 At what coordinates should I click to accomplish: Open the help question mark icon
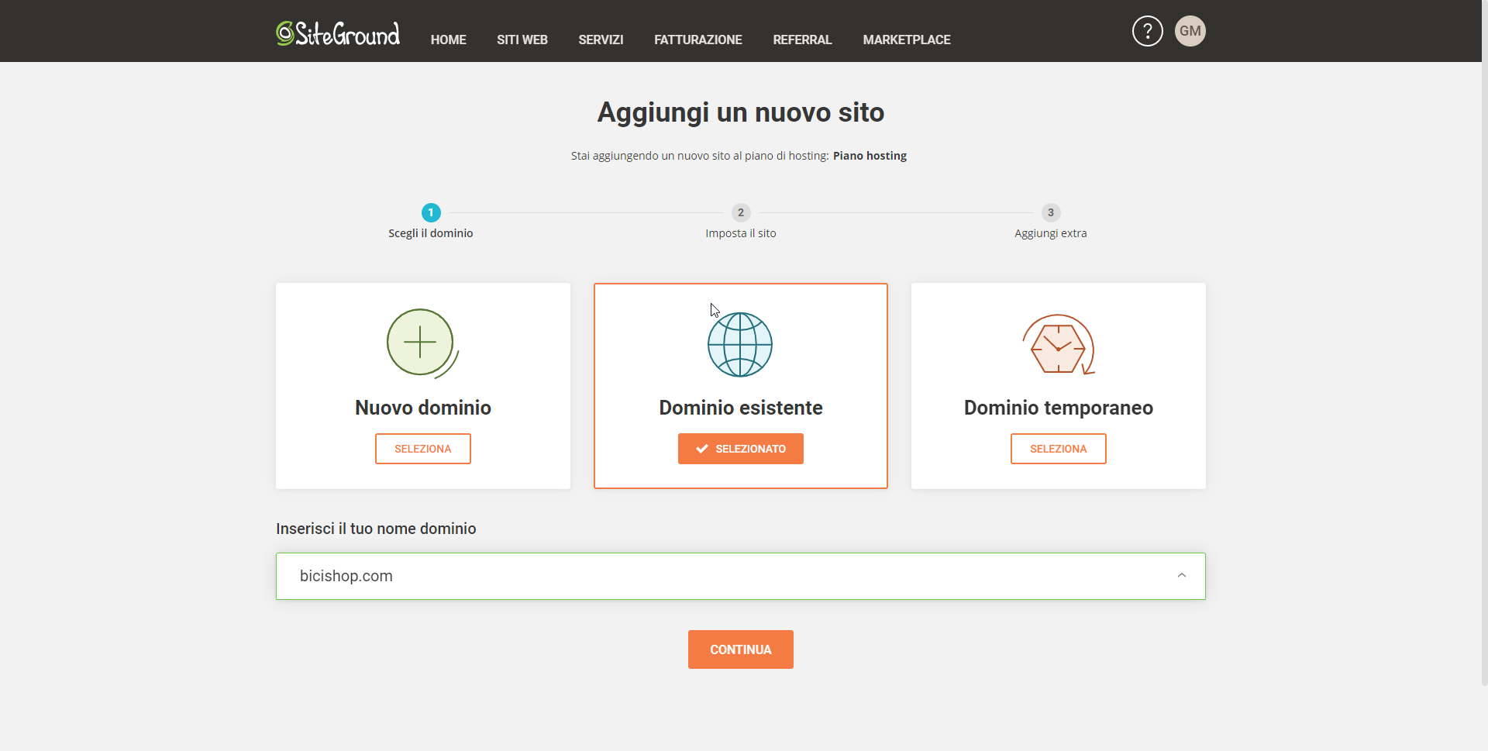tap(1147, 31)
